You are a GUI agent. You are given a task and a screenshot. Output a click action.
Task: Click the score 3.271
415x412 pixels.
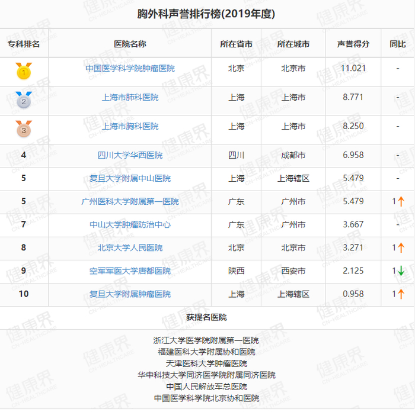(353, 248)
